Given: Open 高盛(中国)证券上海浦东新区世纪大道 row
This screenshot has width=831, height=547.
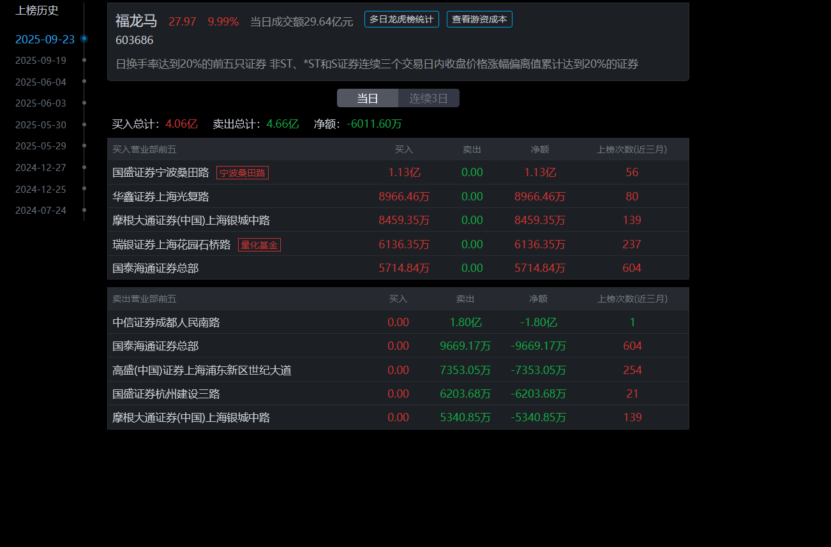Looking at the screenshot, I should coord(398,370).
